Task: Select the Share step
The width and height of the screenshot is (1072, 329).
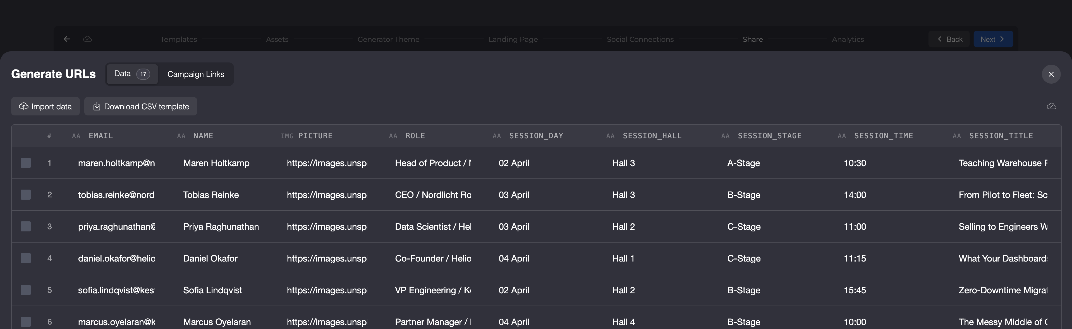Action: (753, 40)
